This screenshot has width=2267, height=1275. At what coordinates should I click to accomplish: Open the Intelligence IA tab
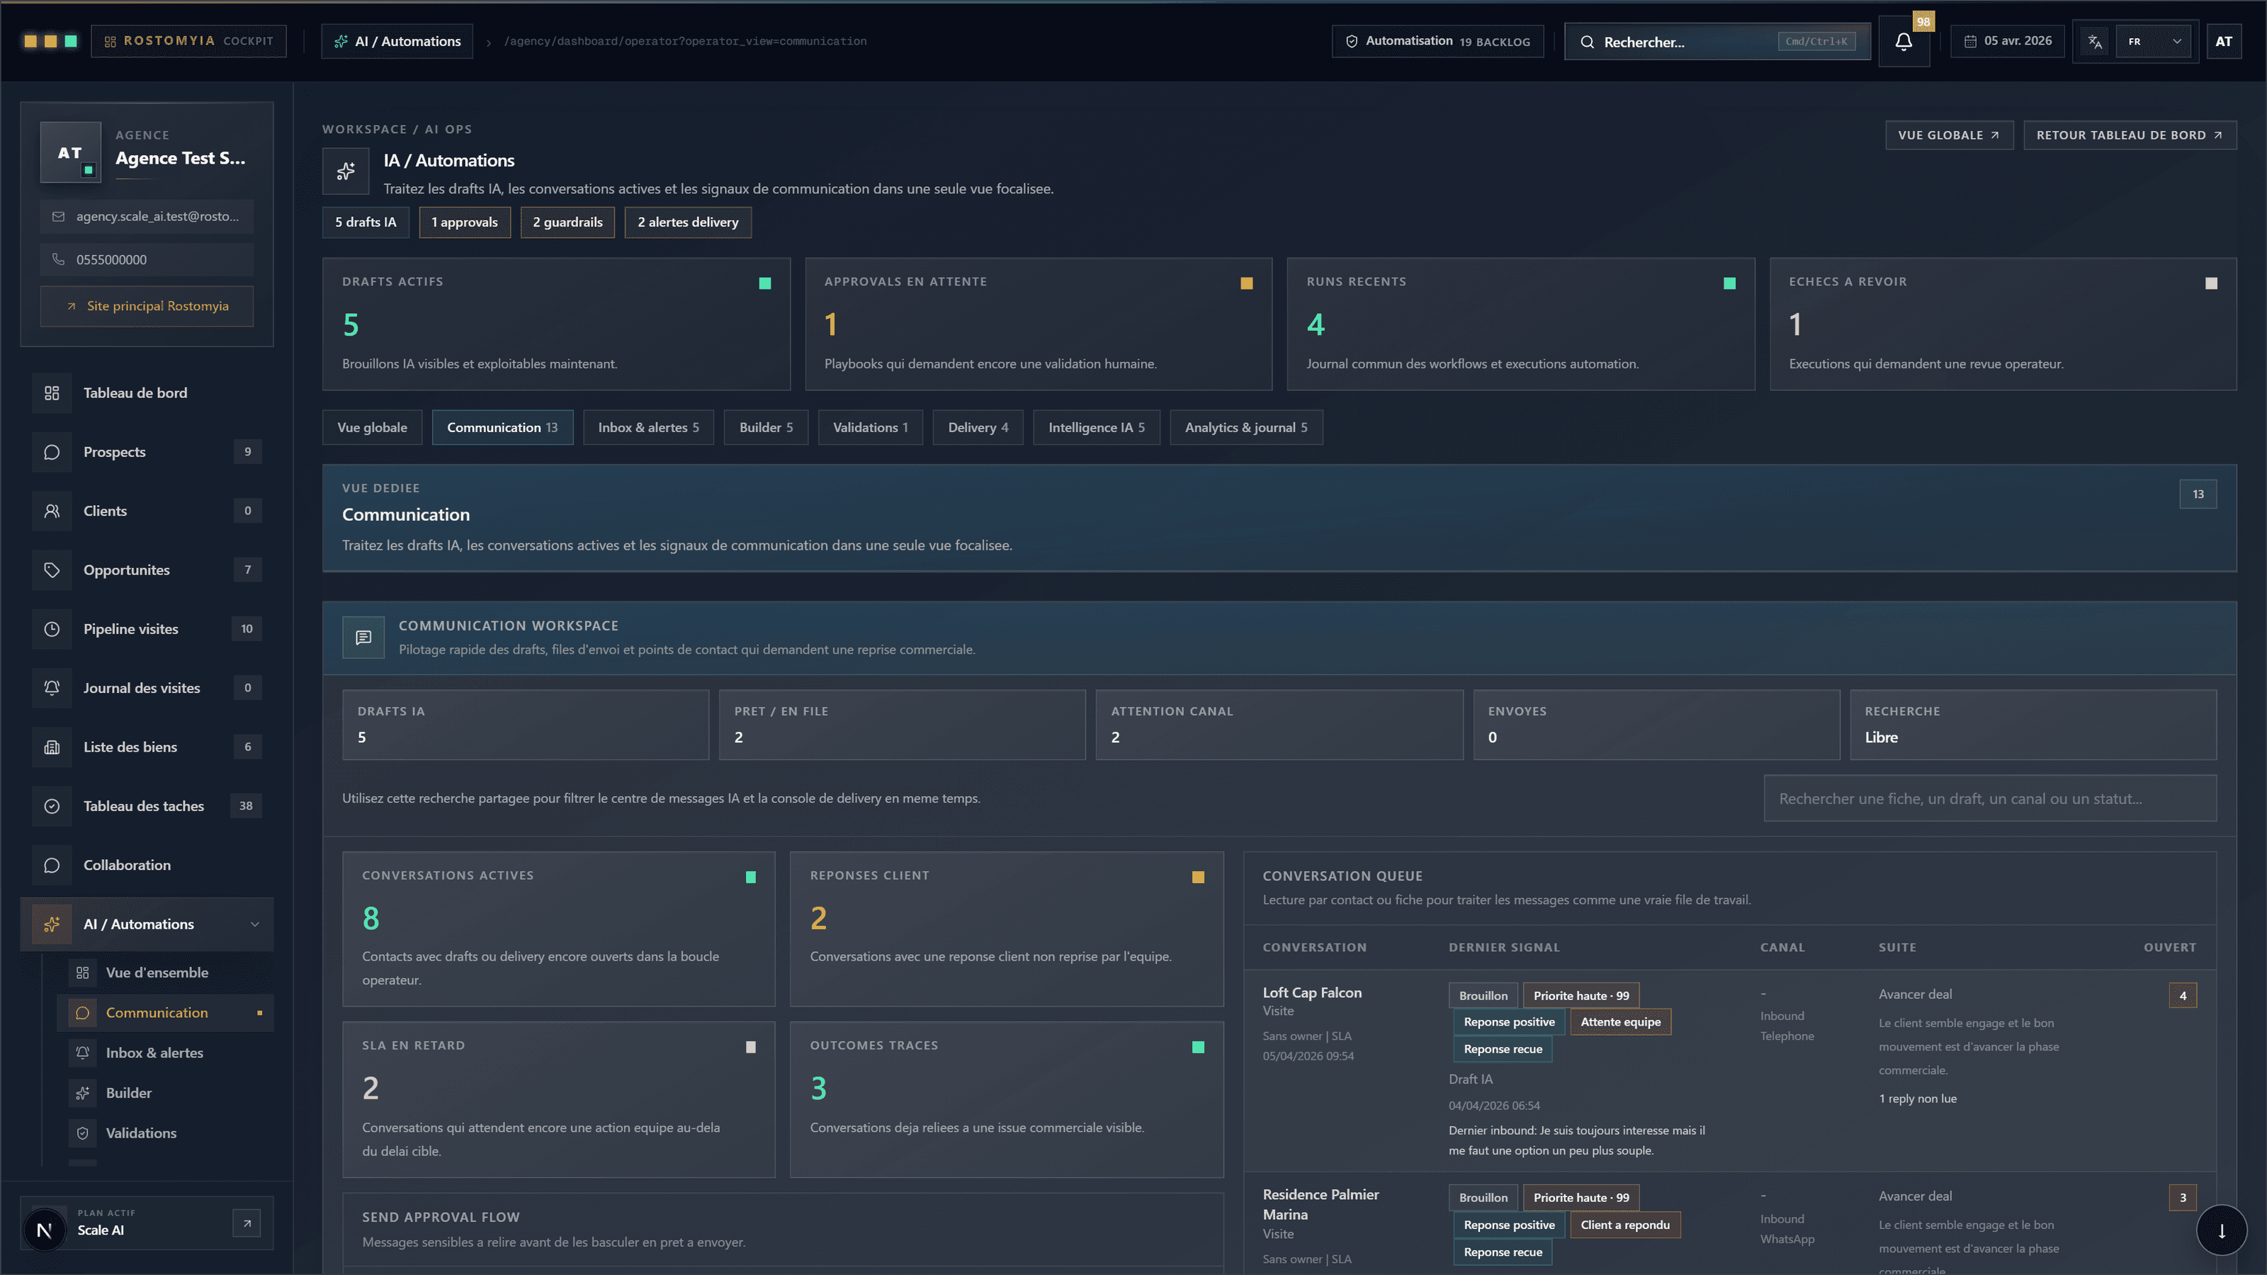(x=1097, y=428)
